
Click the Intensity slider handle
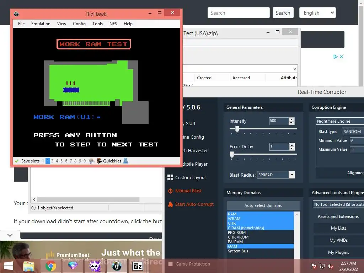[237, 129]
